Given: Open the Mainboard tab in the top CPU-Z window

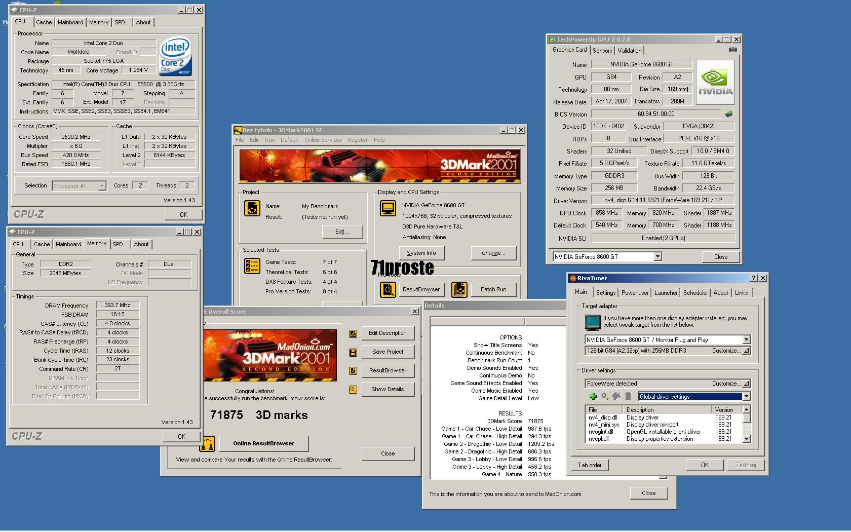Looking at the screenshot, I should click(70, 22).
